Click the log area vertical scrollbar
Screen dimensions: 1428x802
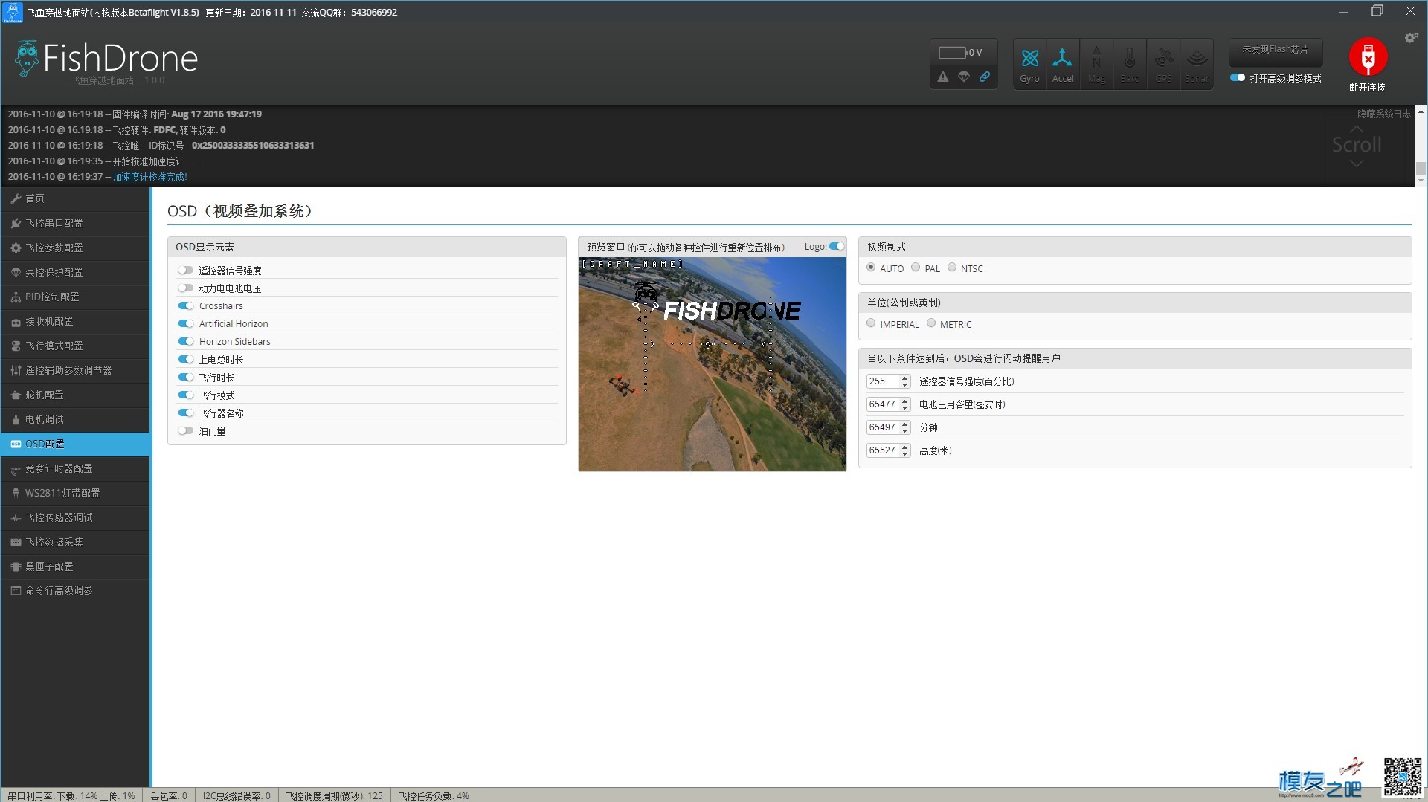point(1421,146)
